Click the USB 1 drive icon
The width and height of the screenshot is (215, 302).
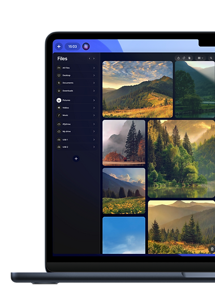[59, 140]
